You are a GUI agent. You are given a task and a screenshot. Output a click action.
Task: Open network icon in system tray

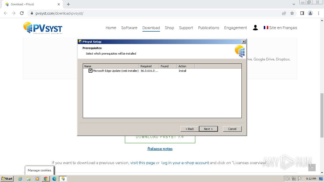[x=294, y=179]
